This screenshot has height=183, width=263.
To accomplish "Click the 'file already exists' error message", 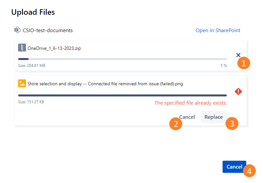I will (190, 103).
